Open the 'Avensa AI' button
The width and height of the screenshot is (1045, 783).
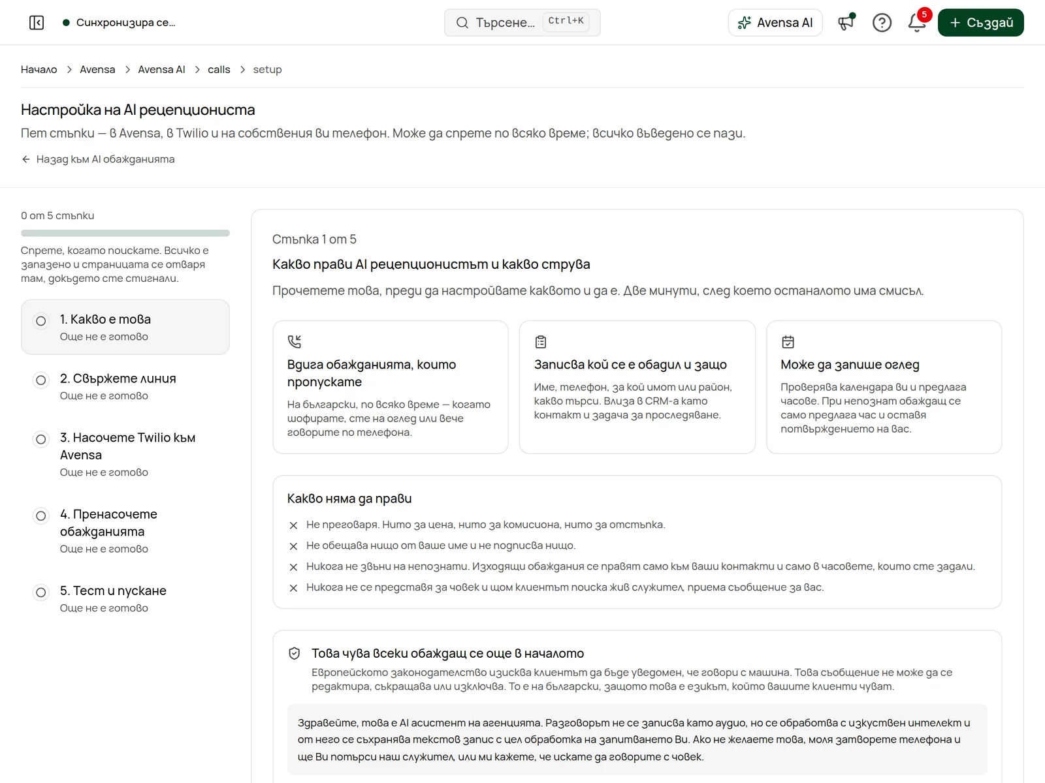coord(775,23)
